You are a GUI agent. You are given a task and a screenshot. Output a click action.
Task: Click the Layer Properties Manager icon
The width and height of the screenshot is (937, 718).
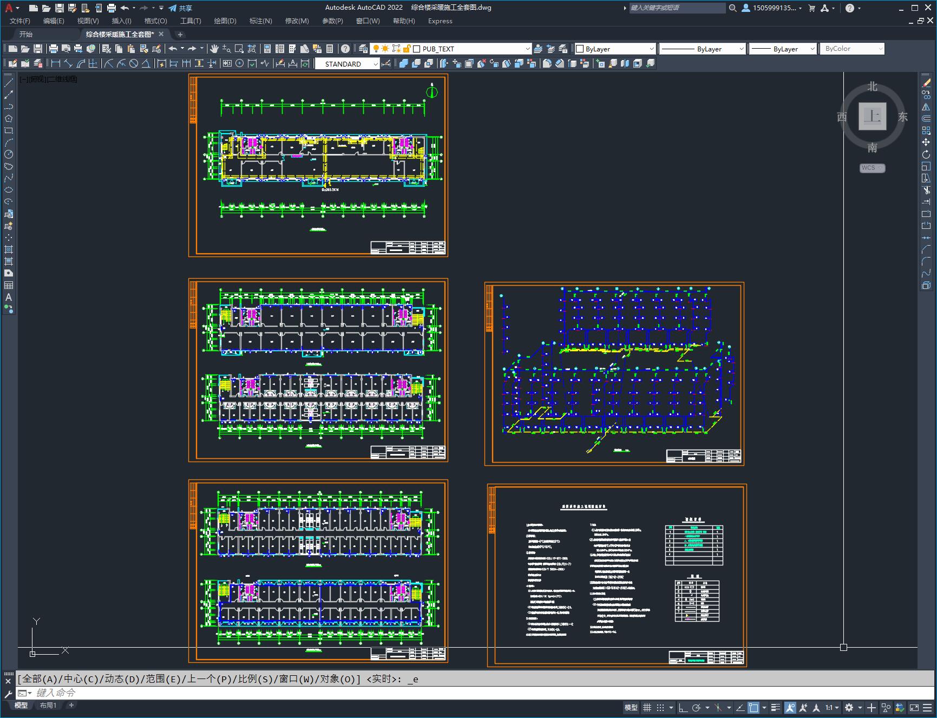[363, 49]
